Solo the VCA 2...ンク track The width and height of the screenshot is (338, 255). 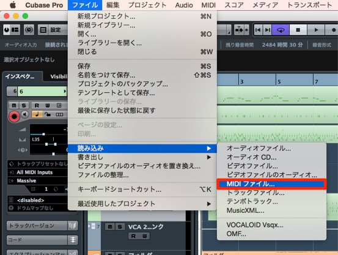[120, 227]
